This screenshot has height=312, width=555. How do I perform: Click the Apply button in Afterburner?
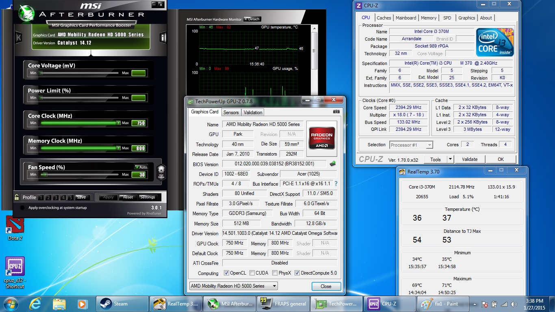(108, 197)
